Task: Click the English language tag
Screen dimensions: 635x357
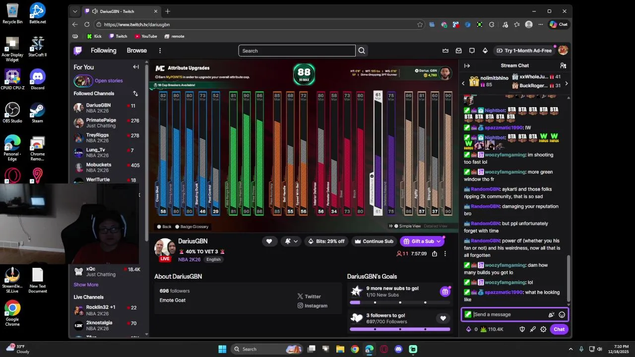Action: tap(213, 259)
